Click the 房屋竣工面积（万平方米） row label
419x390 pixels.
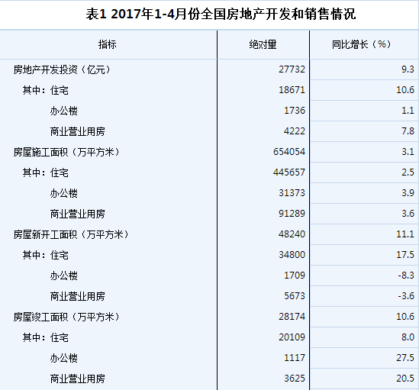click(x=67, y=317)
